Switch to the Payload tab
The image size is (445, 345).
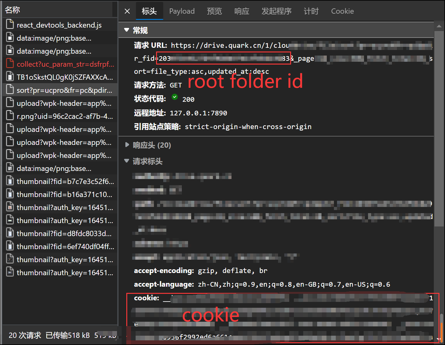pos(182,11)
